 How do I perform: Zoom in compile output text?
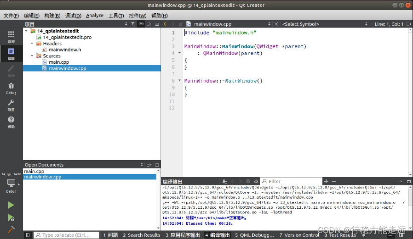[326, 181]
